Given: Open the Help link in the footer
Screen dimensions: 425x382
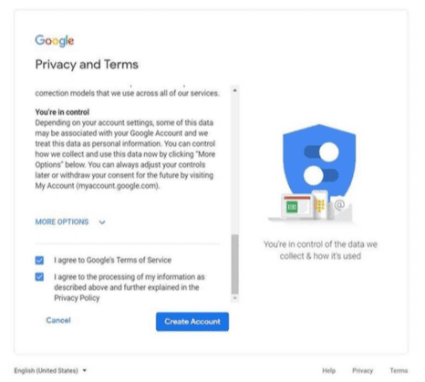Looking at the screenshot, I should pyautogui.click(x=328, y=370).
